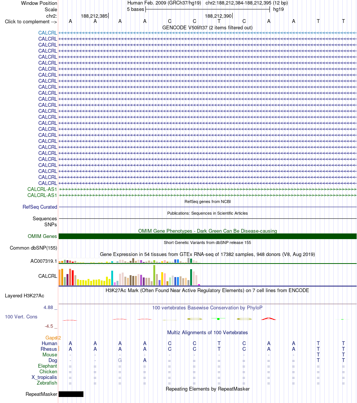Open GENCODE V50lift37 track title
357x403 pixels.
point(207,27)
